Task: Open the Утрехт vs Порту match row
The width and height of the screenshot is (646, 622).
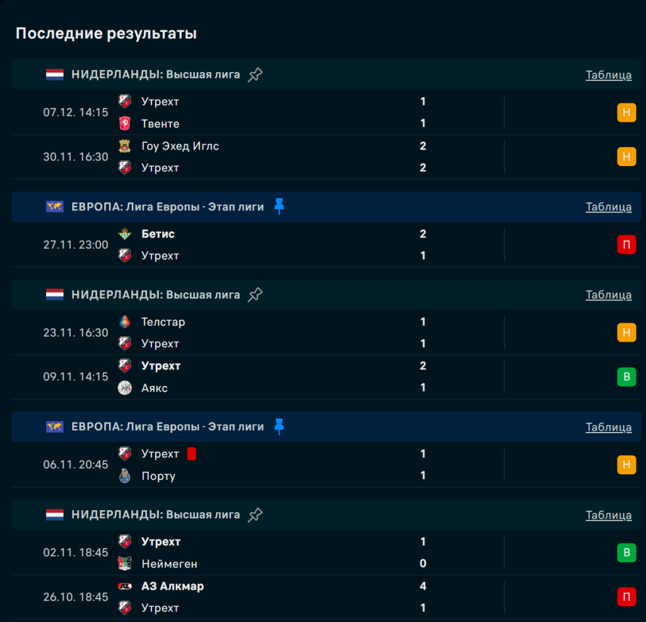Action: pyautogui.click(x=284, y=465)
